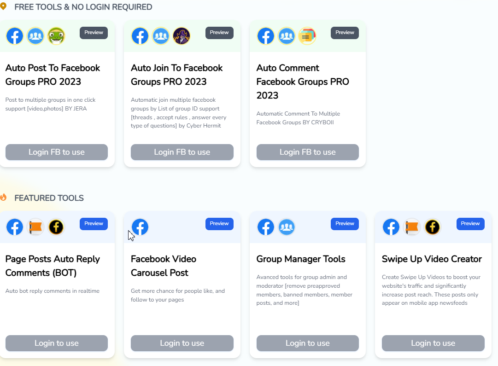Screen dimensions: 498x366
Task: Click orange flag icon on Swipe Up card
Action: pos(412,227)
